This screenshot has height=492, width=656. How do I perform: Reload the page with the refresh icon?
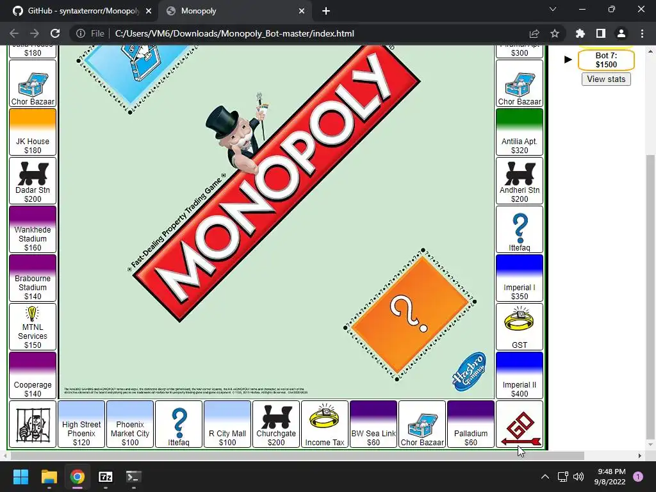55,33
